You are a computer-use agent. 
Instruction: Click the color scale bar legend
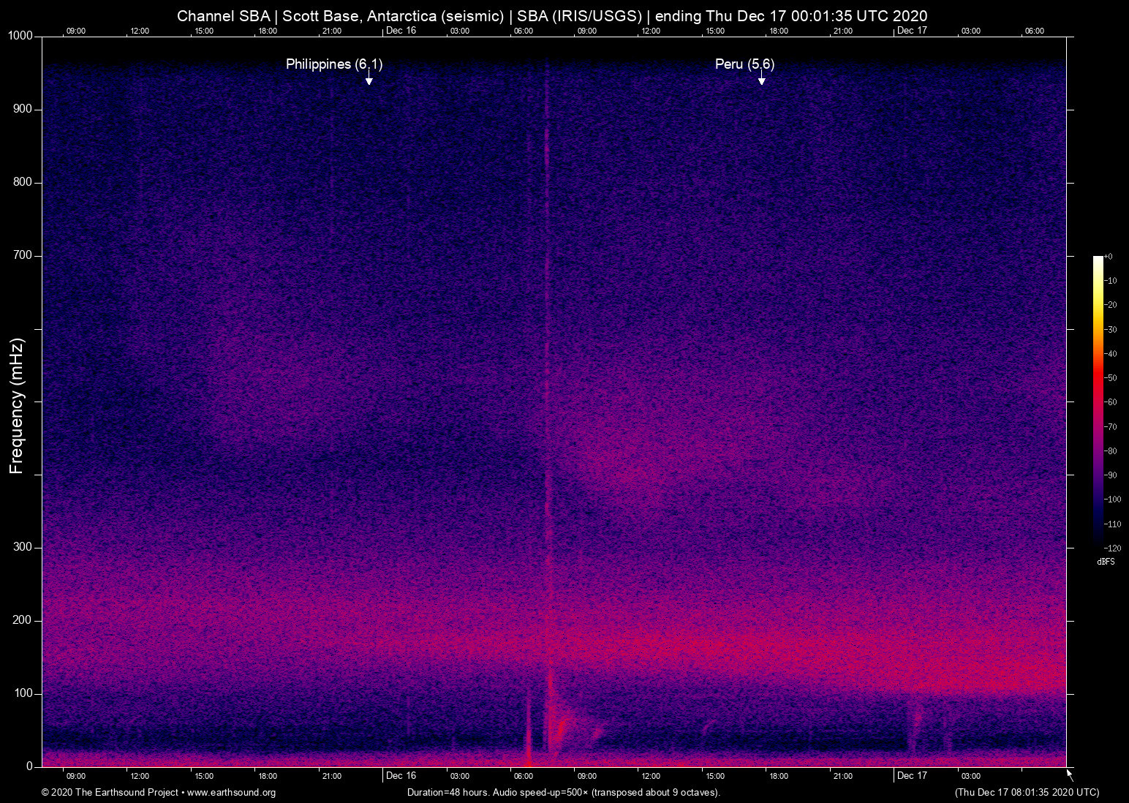click(1098, 401)
